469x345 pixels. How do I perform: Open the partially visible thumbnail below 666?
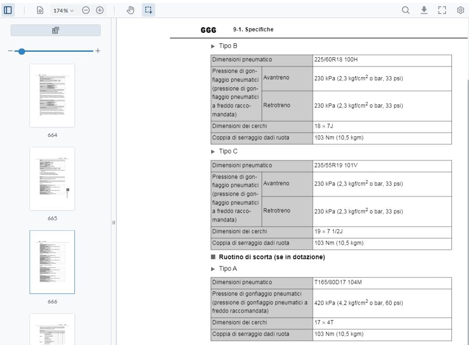tap(52, 329)
